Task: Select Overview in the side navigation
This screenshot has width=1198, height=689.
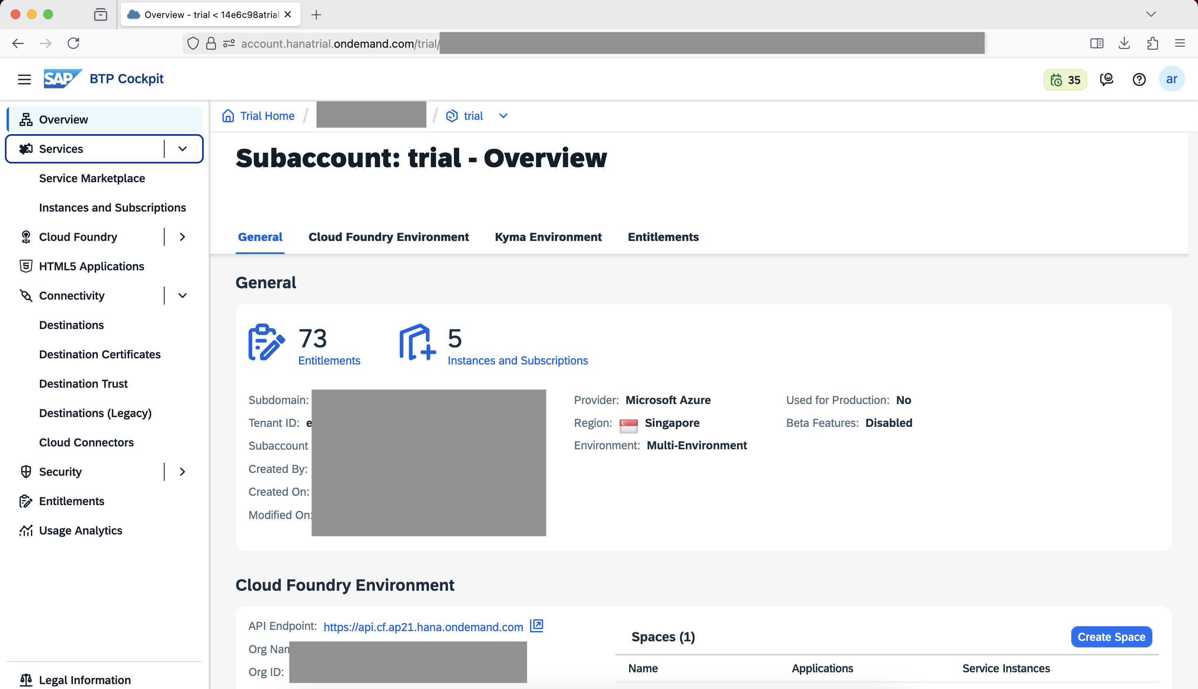Action: tap(104, 119)
